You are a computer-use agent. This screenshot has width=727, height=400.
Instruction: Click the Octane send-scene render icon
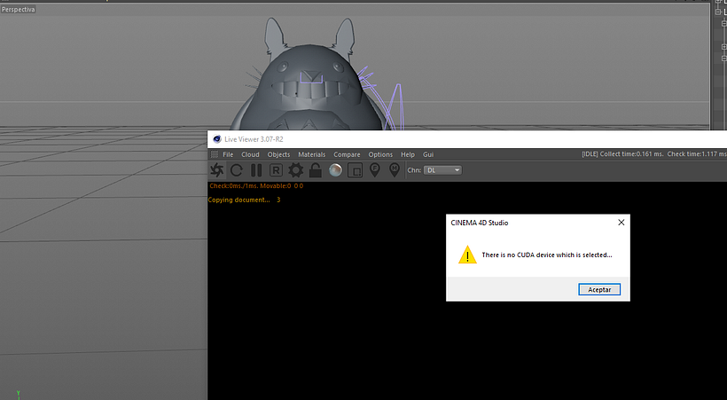pos(216,170)
